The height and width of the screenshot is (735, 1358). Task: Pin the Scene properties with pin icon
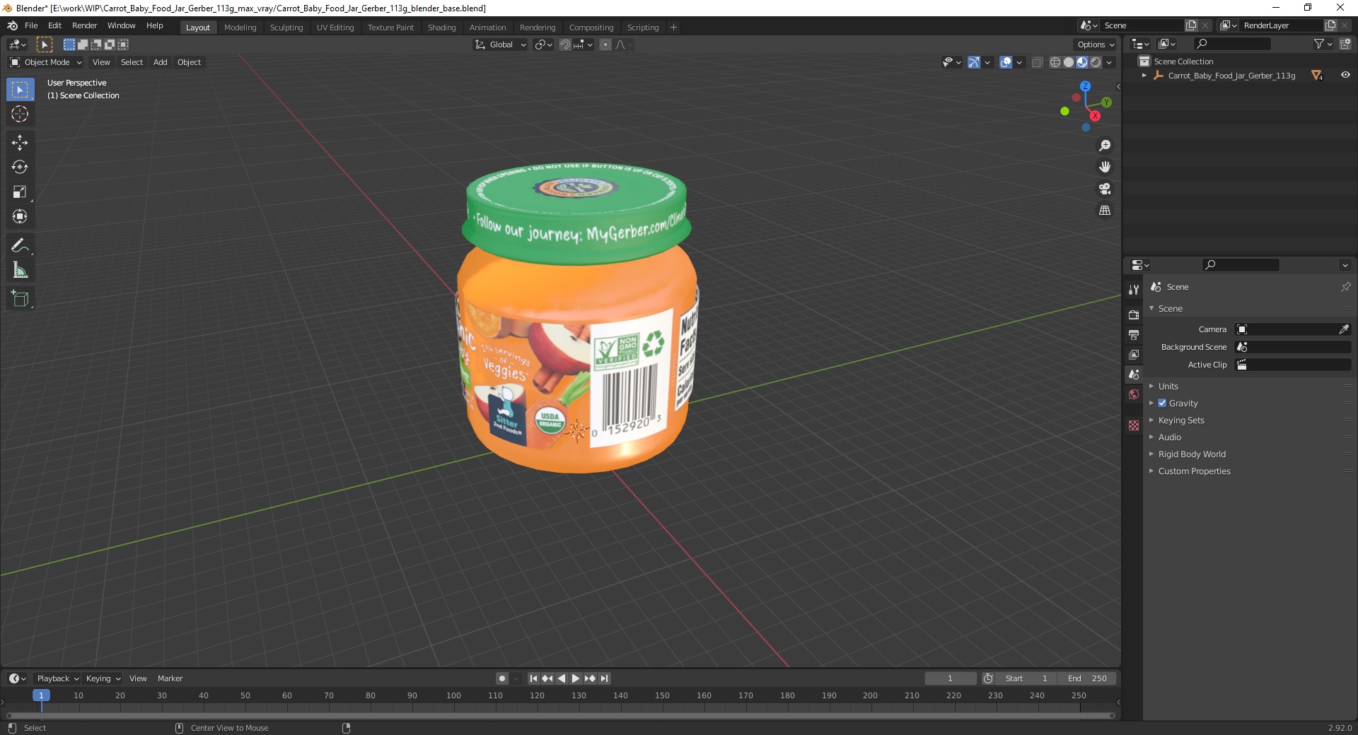click(x=1345, y=287)
